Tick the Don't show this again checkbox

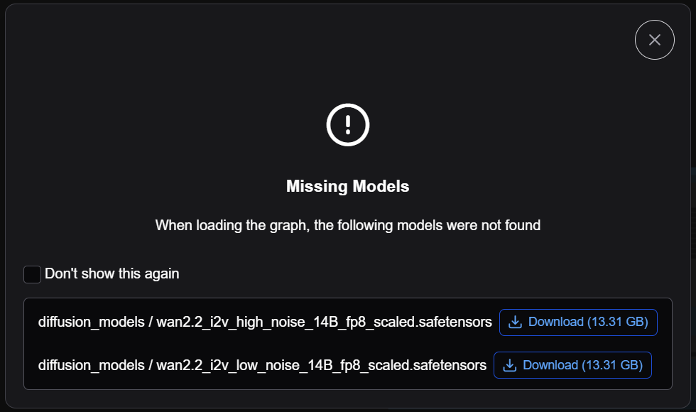(32, 274)
